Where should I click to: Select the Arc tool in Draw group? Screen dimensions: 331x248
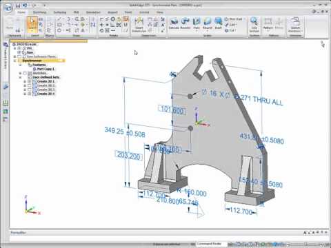pyautogui.click(x=68, y=19)
